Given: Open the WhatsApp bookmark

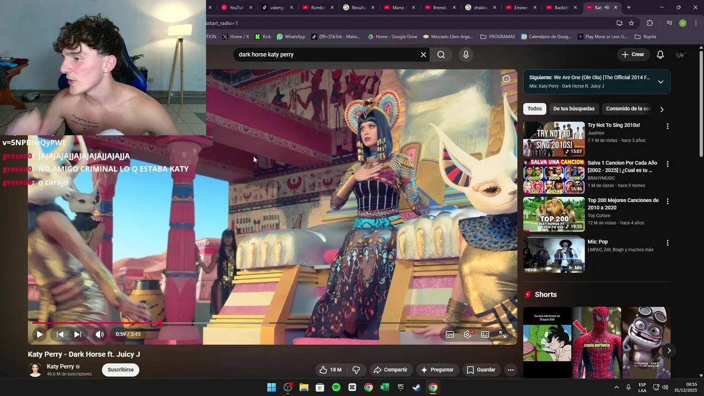Looking at the screenshot, I should [x=290, y=36].
